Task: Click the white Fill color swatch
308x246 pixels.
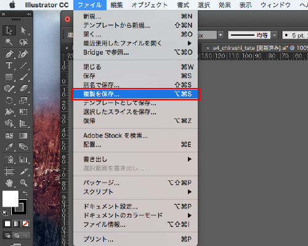Action: (x=10, y=199)
